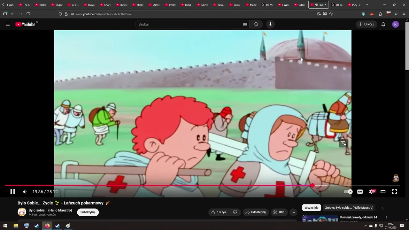Screen dimensions: 409x230
Task: Select the Wszystkie filter chip
Action: (312, 208)
